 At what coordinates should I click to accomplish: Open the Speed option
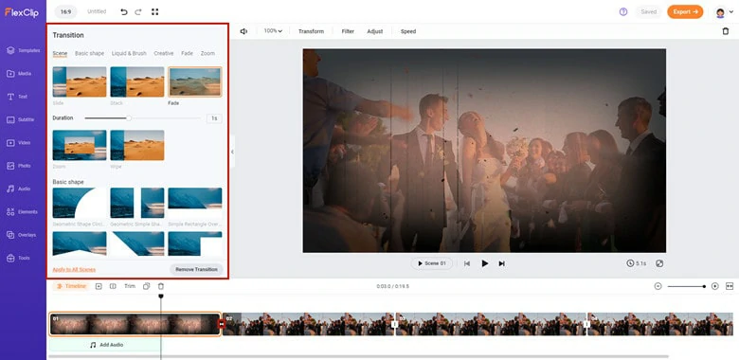click(x=408, y=31)
